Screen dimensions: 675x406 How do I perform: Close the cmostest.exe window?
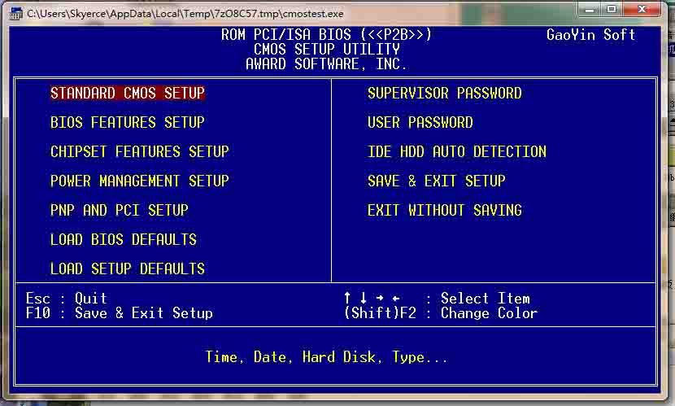(x=642, y=10)
